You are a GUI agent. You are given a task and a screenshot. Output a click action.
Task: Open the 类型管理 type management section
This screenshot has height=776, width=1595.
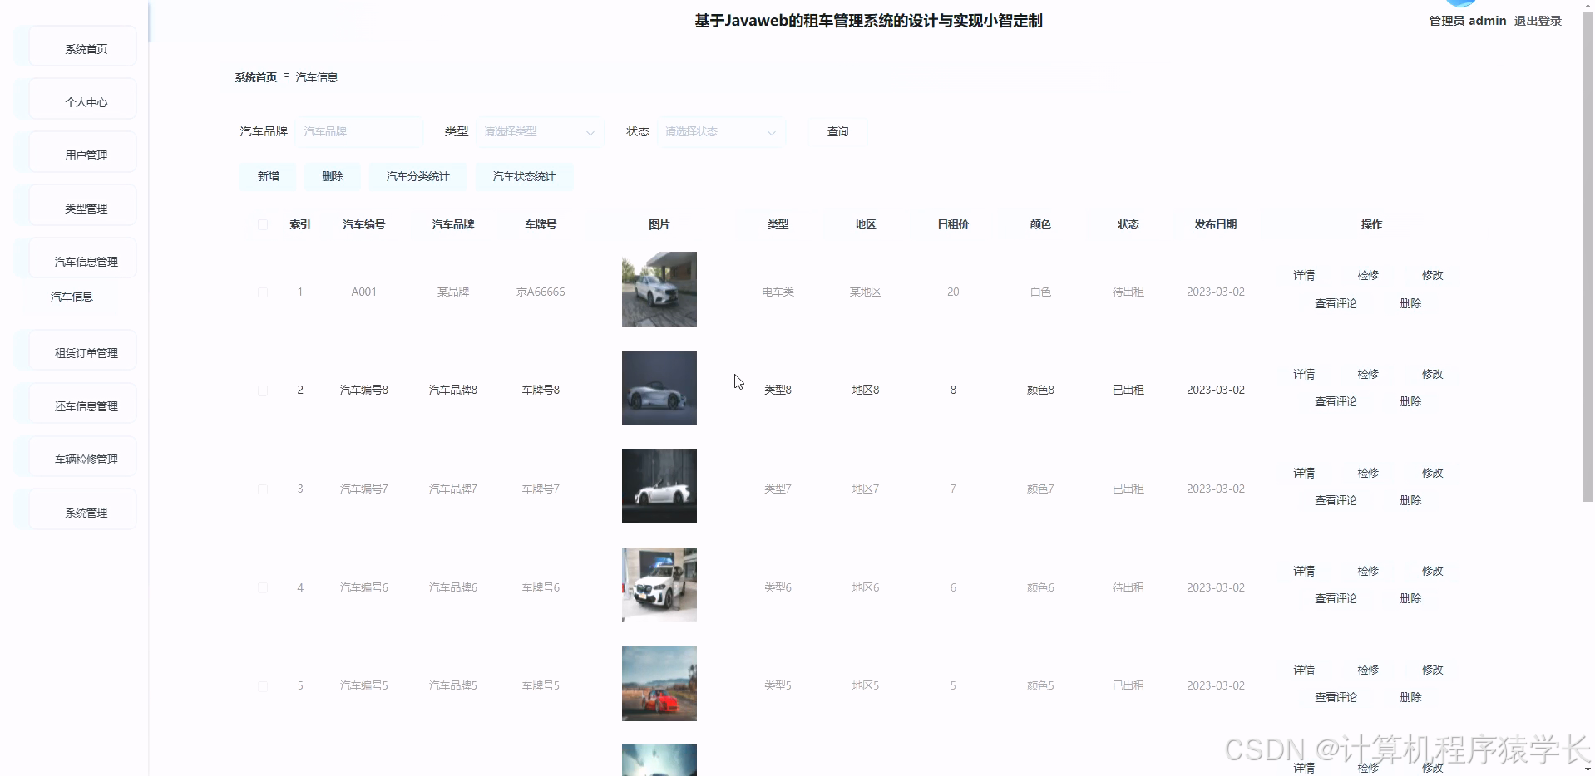(84, 207)
